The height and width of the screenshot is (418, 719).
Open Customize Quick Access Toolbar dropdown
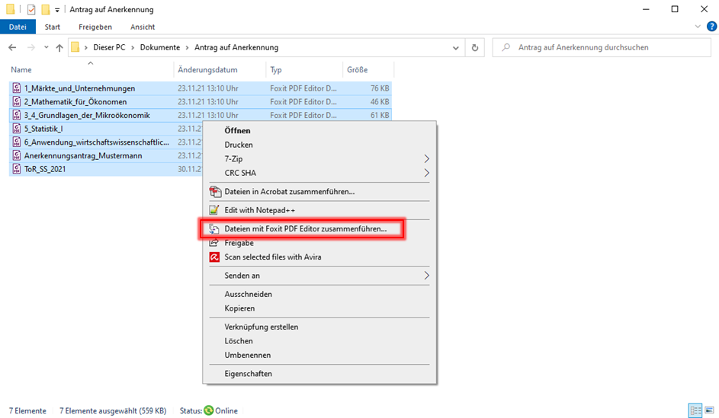click(57, 10)
